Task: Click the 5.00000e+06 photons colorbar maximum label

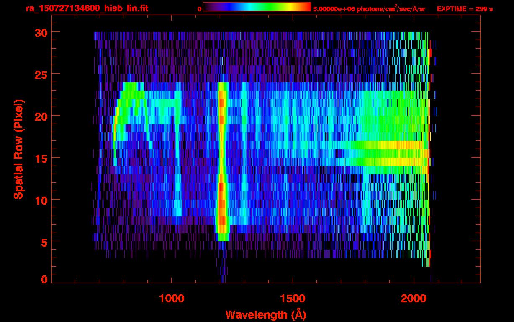Action: pyautogui.click(x=369, y=9)
